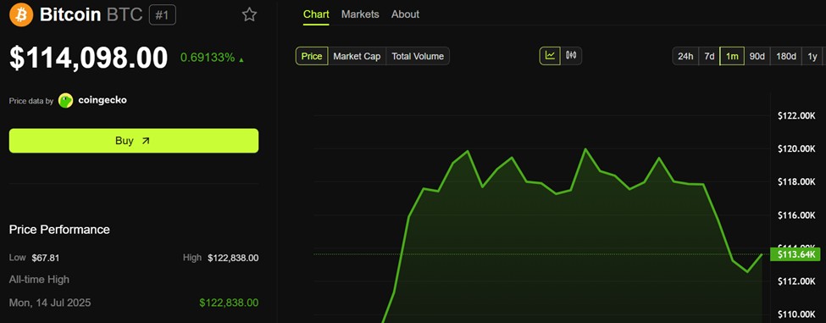Viewport: 826px width, 323px height.
Task: Select the Total Volume chart metric
Action: coord(418,56)
